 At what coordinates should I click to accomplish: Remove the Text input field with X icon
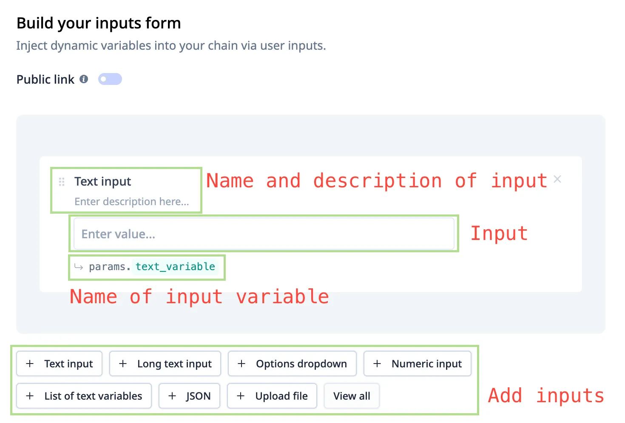point(557,180)
